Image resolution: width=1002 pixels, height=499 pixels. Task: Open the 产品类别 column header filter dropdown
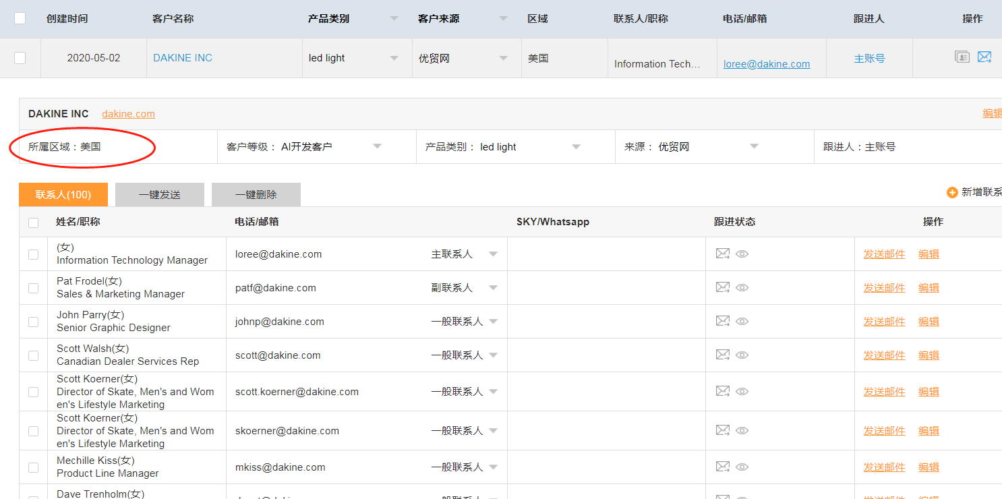(x=394, y=19)
